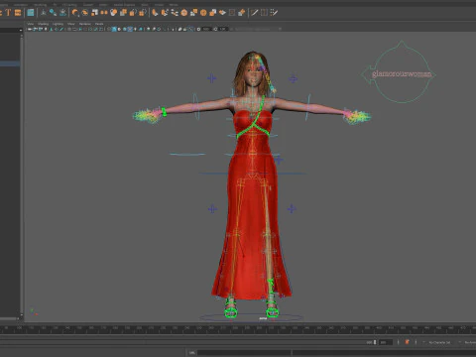Screen dimensions: 476x357
Task: Click the flat orange plane shelf icon
Action: 222,13
